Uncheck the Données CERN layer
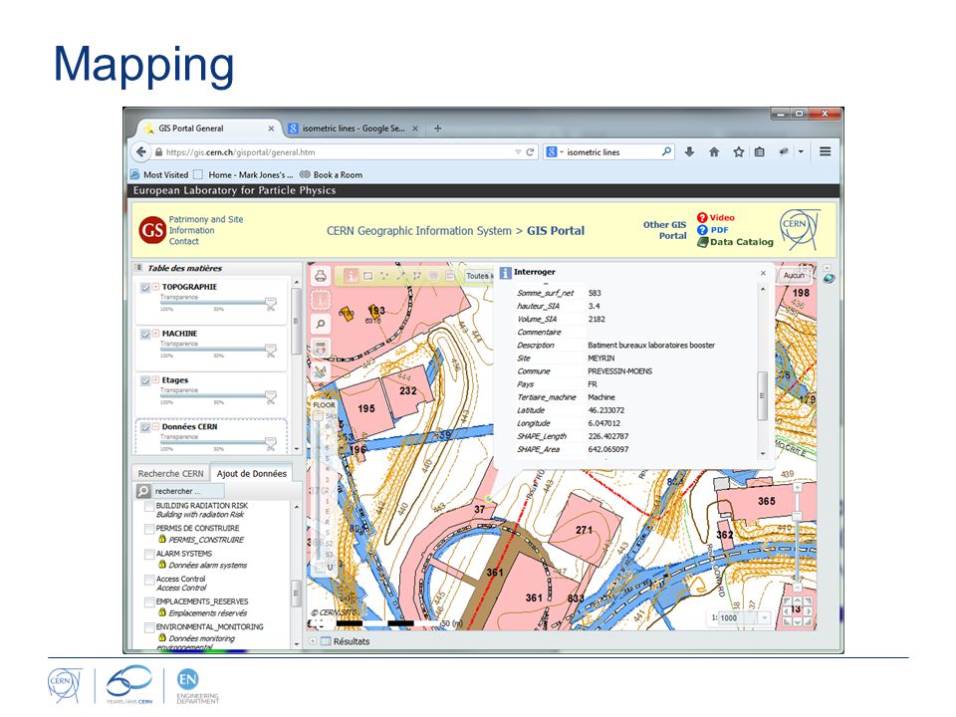This screenshot has height=717, width=956. (145, 427)
